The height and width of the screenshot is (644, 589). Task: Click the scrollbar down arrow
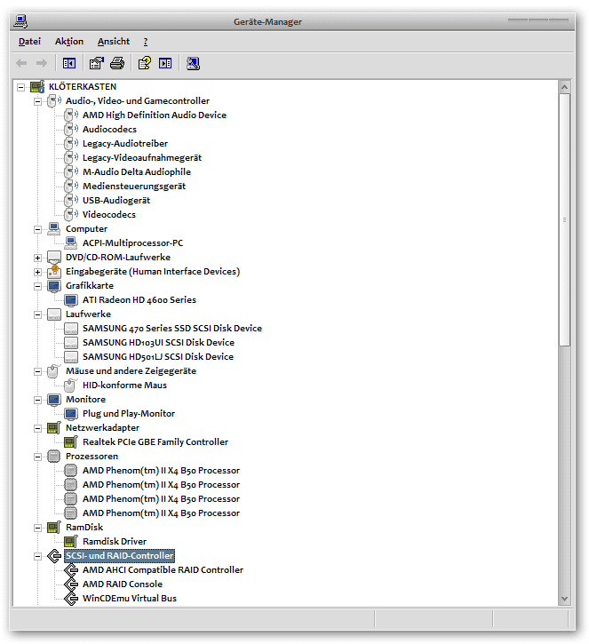(x=564, y=599)
